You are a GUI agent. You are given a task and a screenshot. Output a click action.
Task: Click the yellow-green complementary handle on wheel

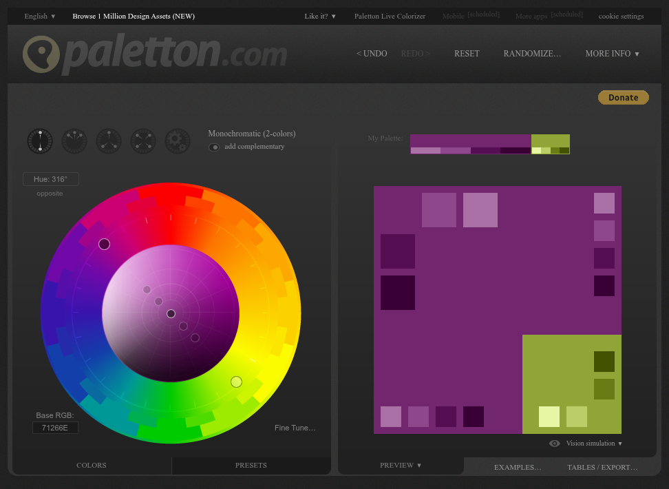(236, 382)
